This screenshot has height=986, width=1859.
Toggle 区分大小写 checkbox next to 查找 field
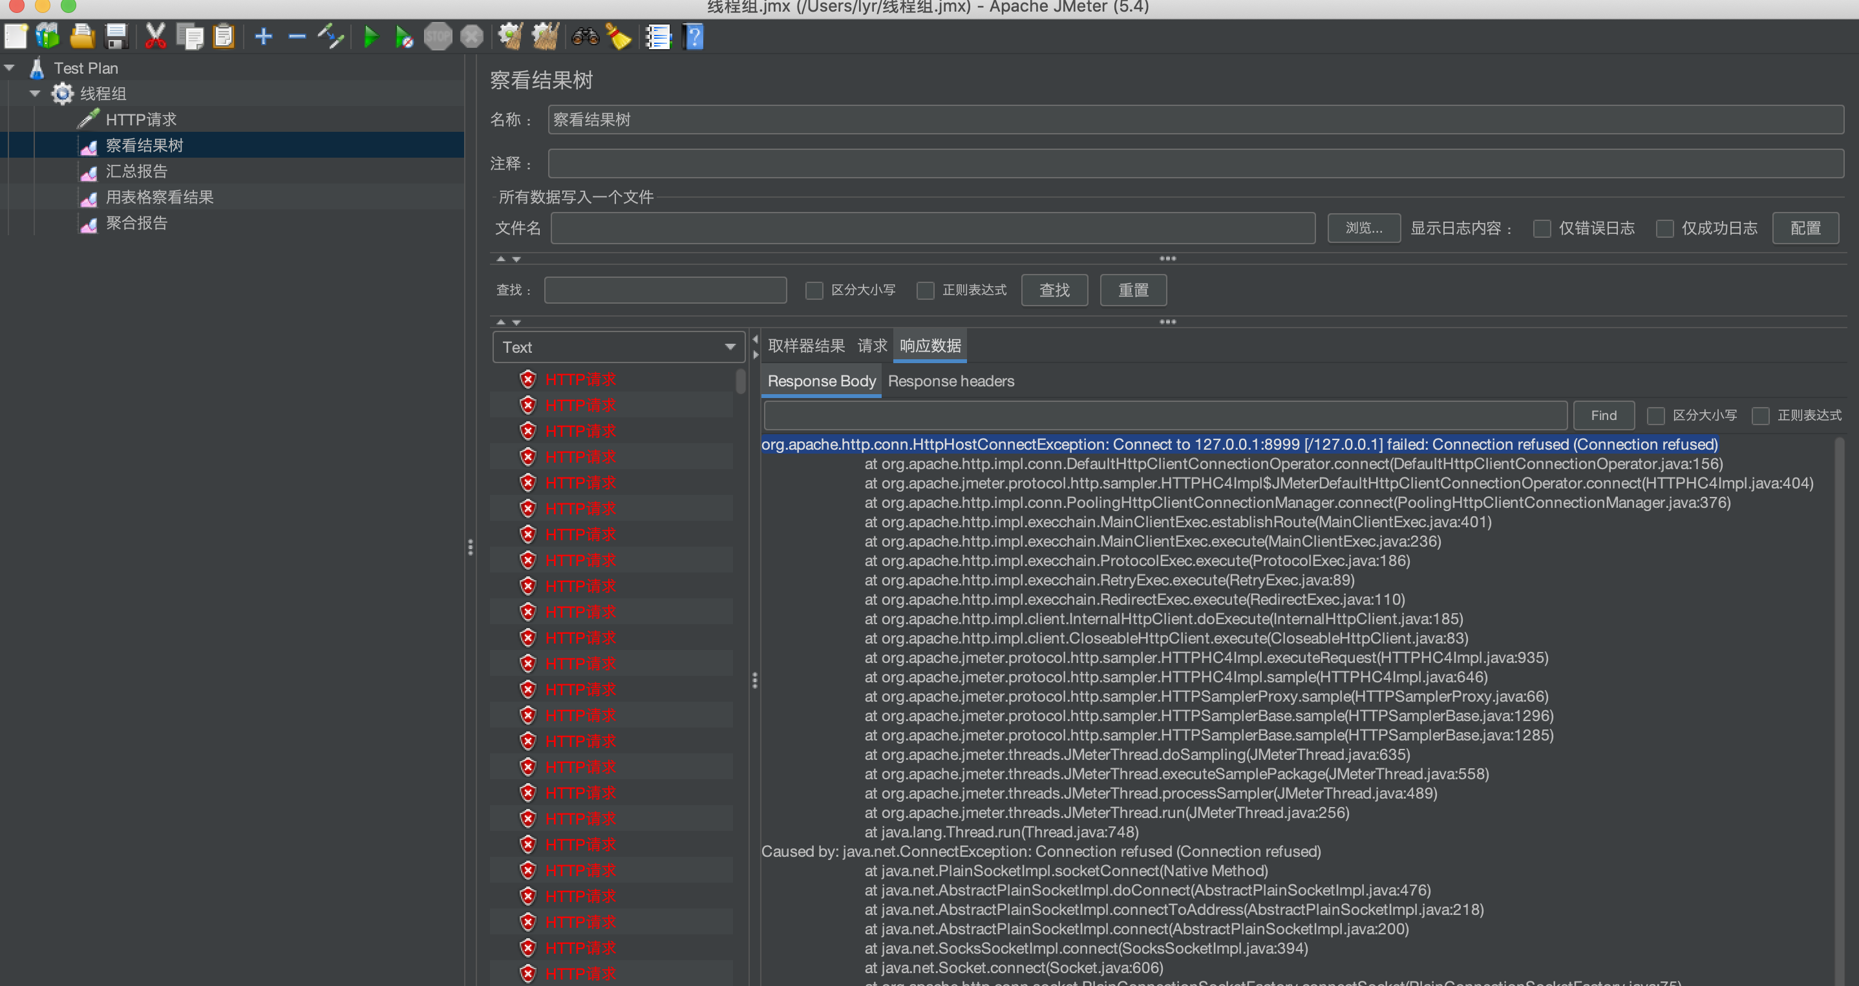[814, 291]
